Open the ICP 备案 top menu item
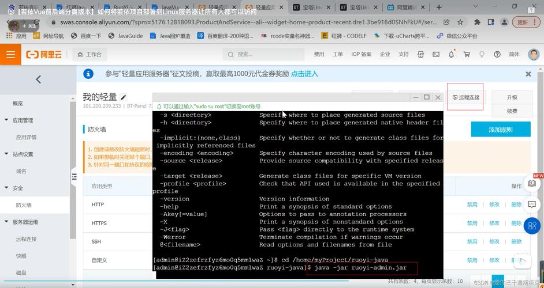 361,54
